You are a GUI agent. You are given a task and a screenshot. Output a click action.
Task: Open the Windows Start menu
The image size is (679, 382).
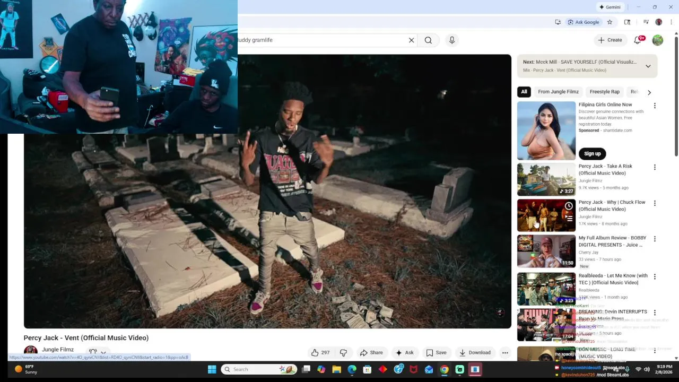tap(212, 369)
